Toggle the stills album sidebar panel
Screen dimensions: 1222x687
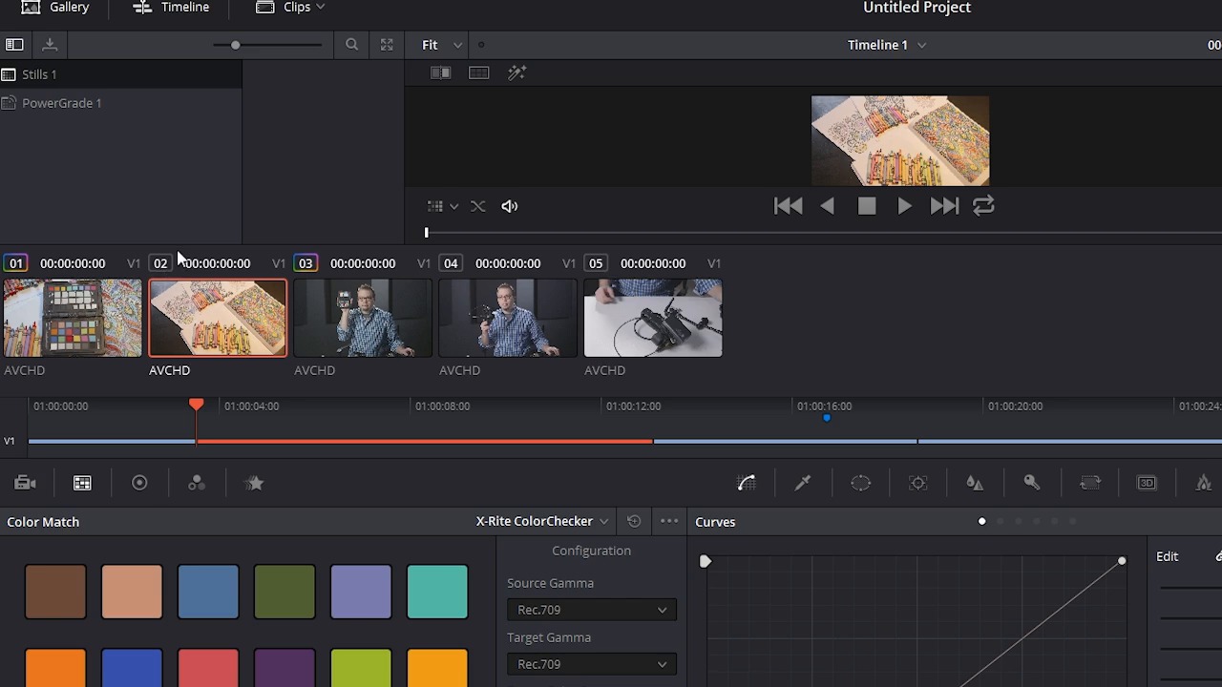click(14, 45)
